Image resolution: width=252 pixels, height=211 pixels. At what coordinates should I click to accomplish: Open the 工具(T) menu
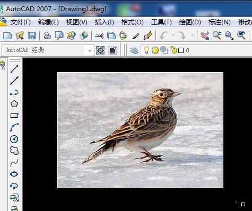161,22
